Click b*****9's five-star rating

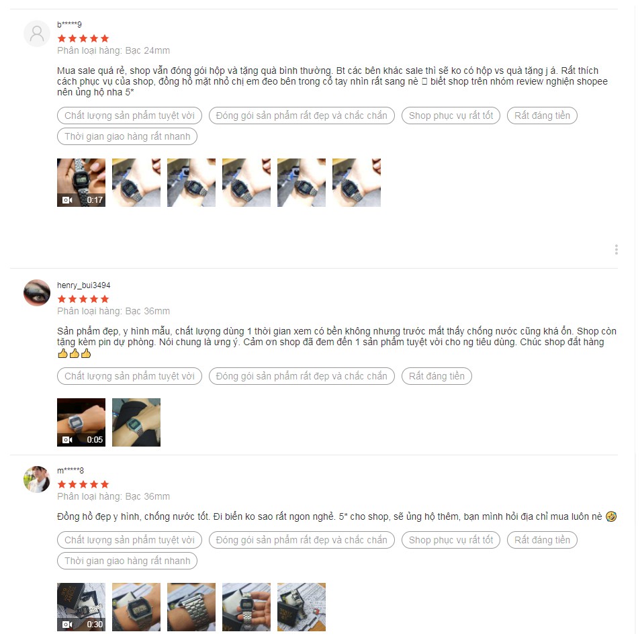click(x=83, y=38)
